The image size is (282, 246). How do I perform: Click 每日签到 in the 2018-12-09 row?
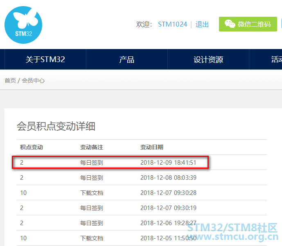(92, 163)
